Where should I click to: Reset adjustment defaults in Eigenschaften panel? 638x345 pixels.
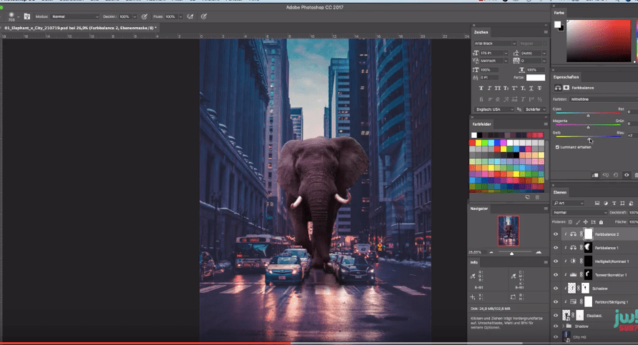pos(616,174)
